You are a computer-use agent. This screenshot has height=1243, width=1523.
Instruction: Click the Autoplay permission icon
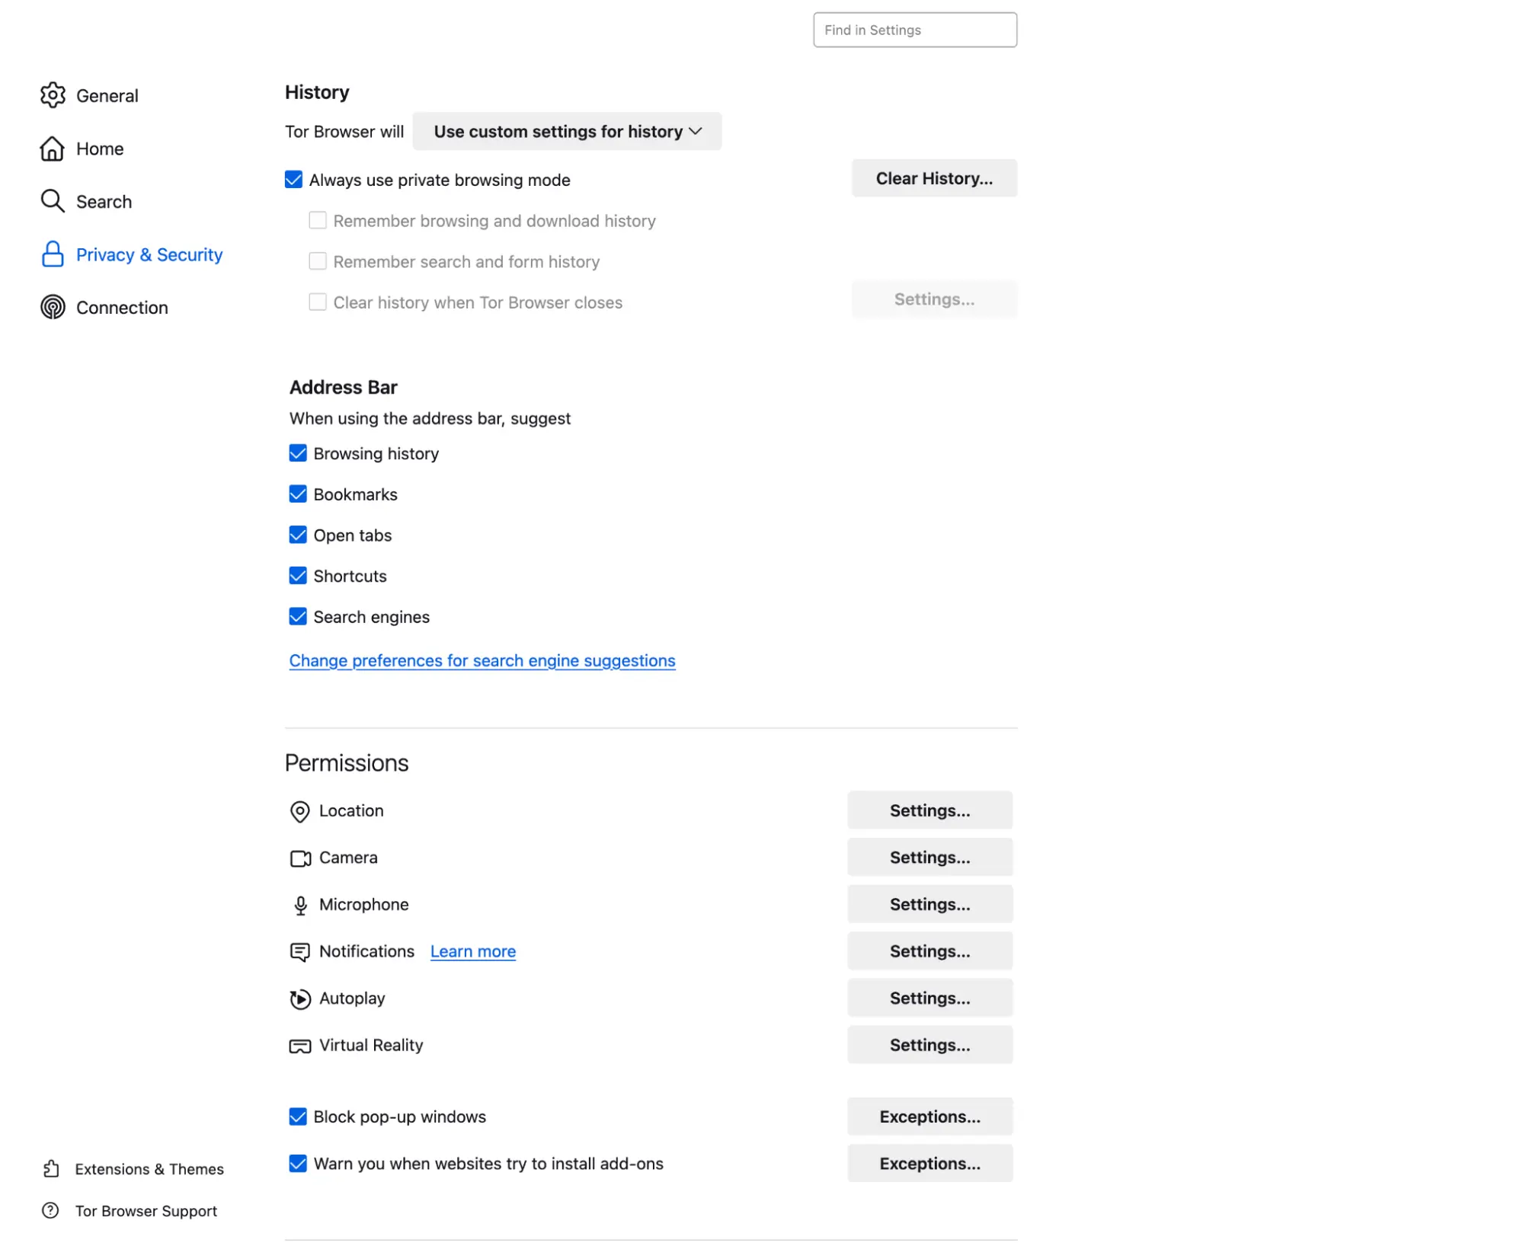300,999
